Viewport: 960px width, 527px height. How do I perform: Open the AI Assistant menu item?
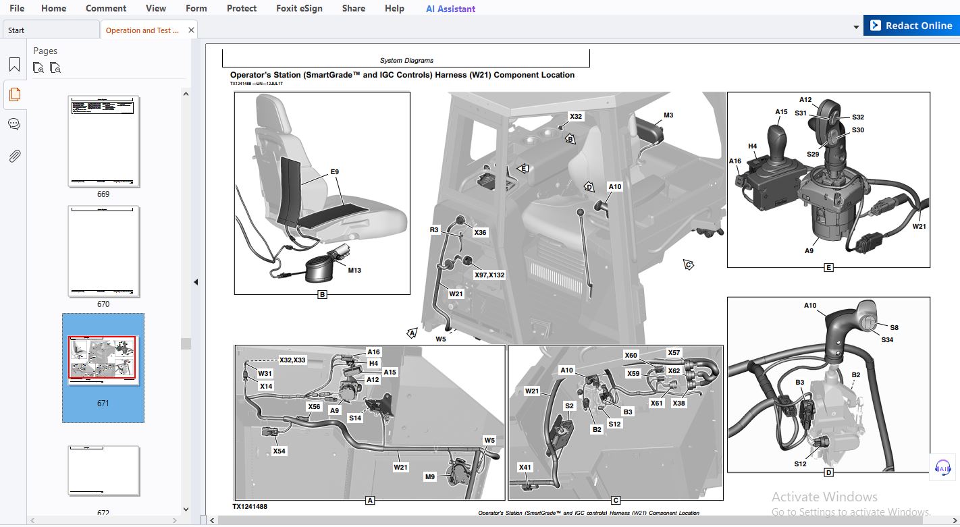pos(450,9)
